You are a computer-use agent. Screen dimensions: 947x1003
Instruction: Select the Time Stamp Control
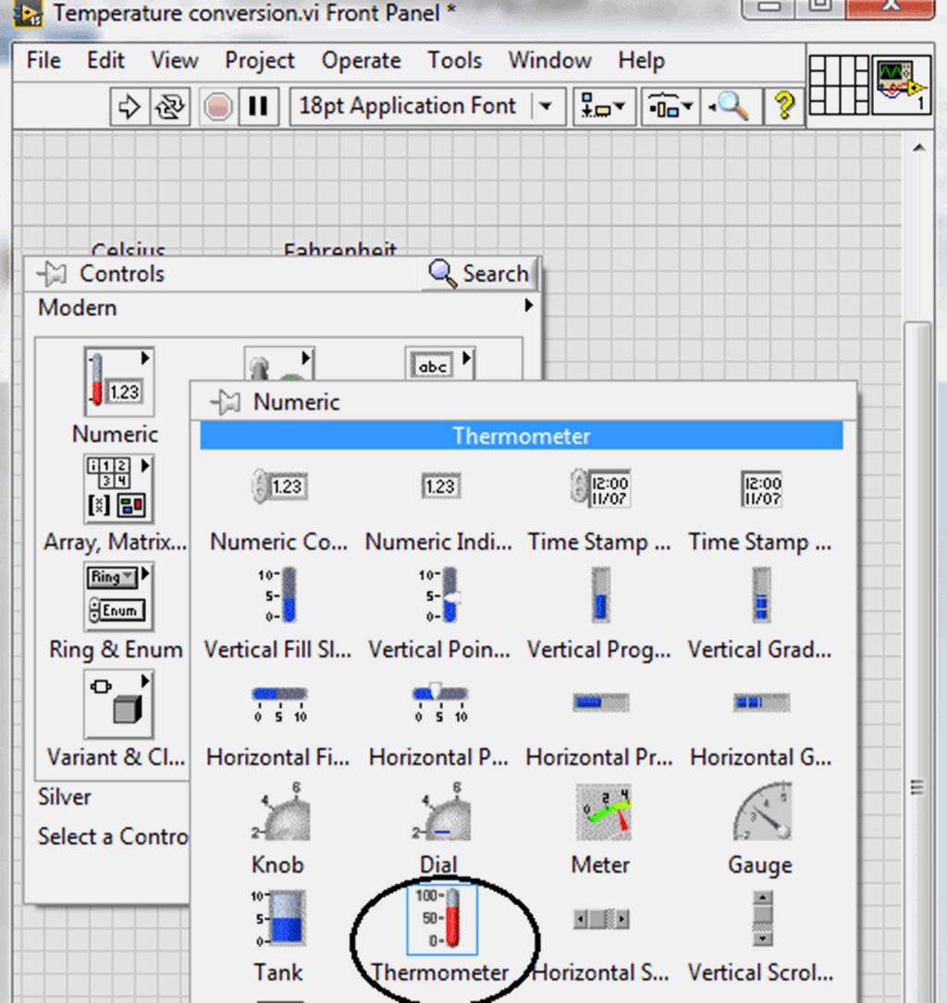[x=599, y=487]
